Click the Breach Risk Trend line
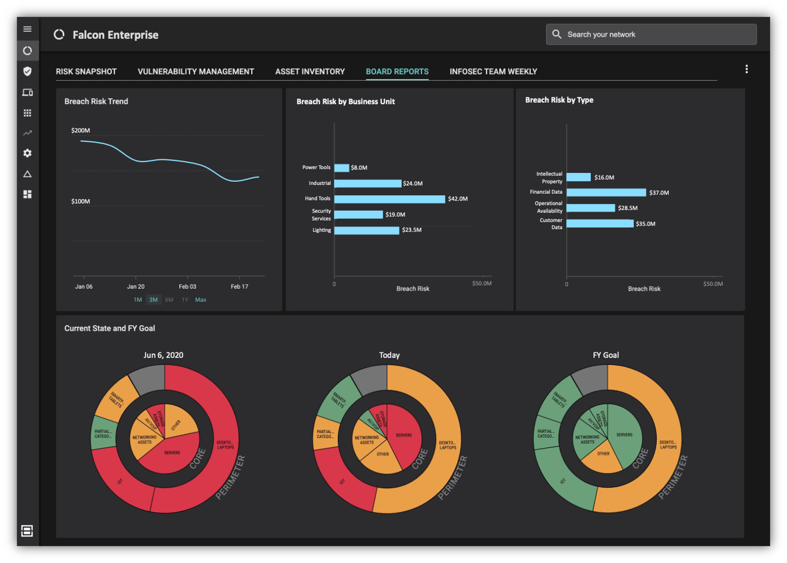Viewport: 787px width, 563px height. (x=170, y=160)
